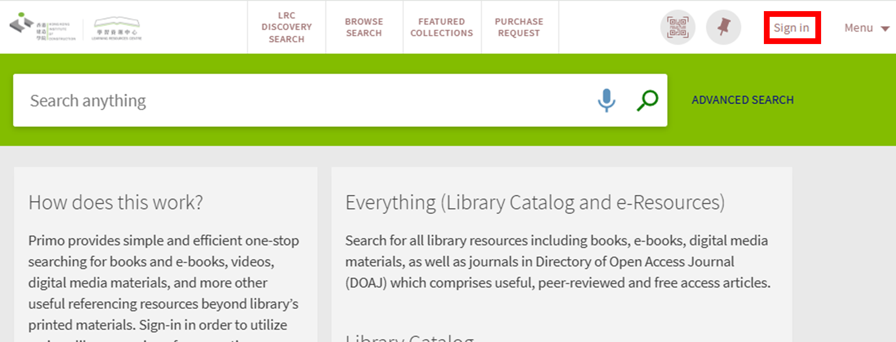Click the DOAJ library resources description text
The width and height of the screenshot is (896, 342).
(x=557, y=262)
